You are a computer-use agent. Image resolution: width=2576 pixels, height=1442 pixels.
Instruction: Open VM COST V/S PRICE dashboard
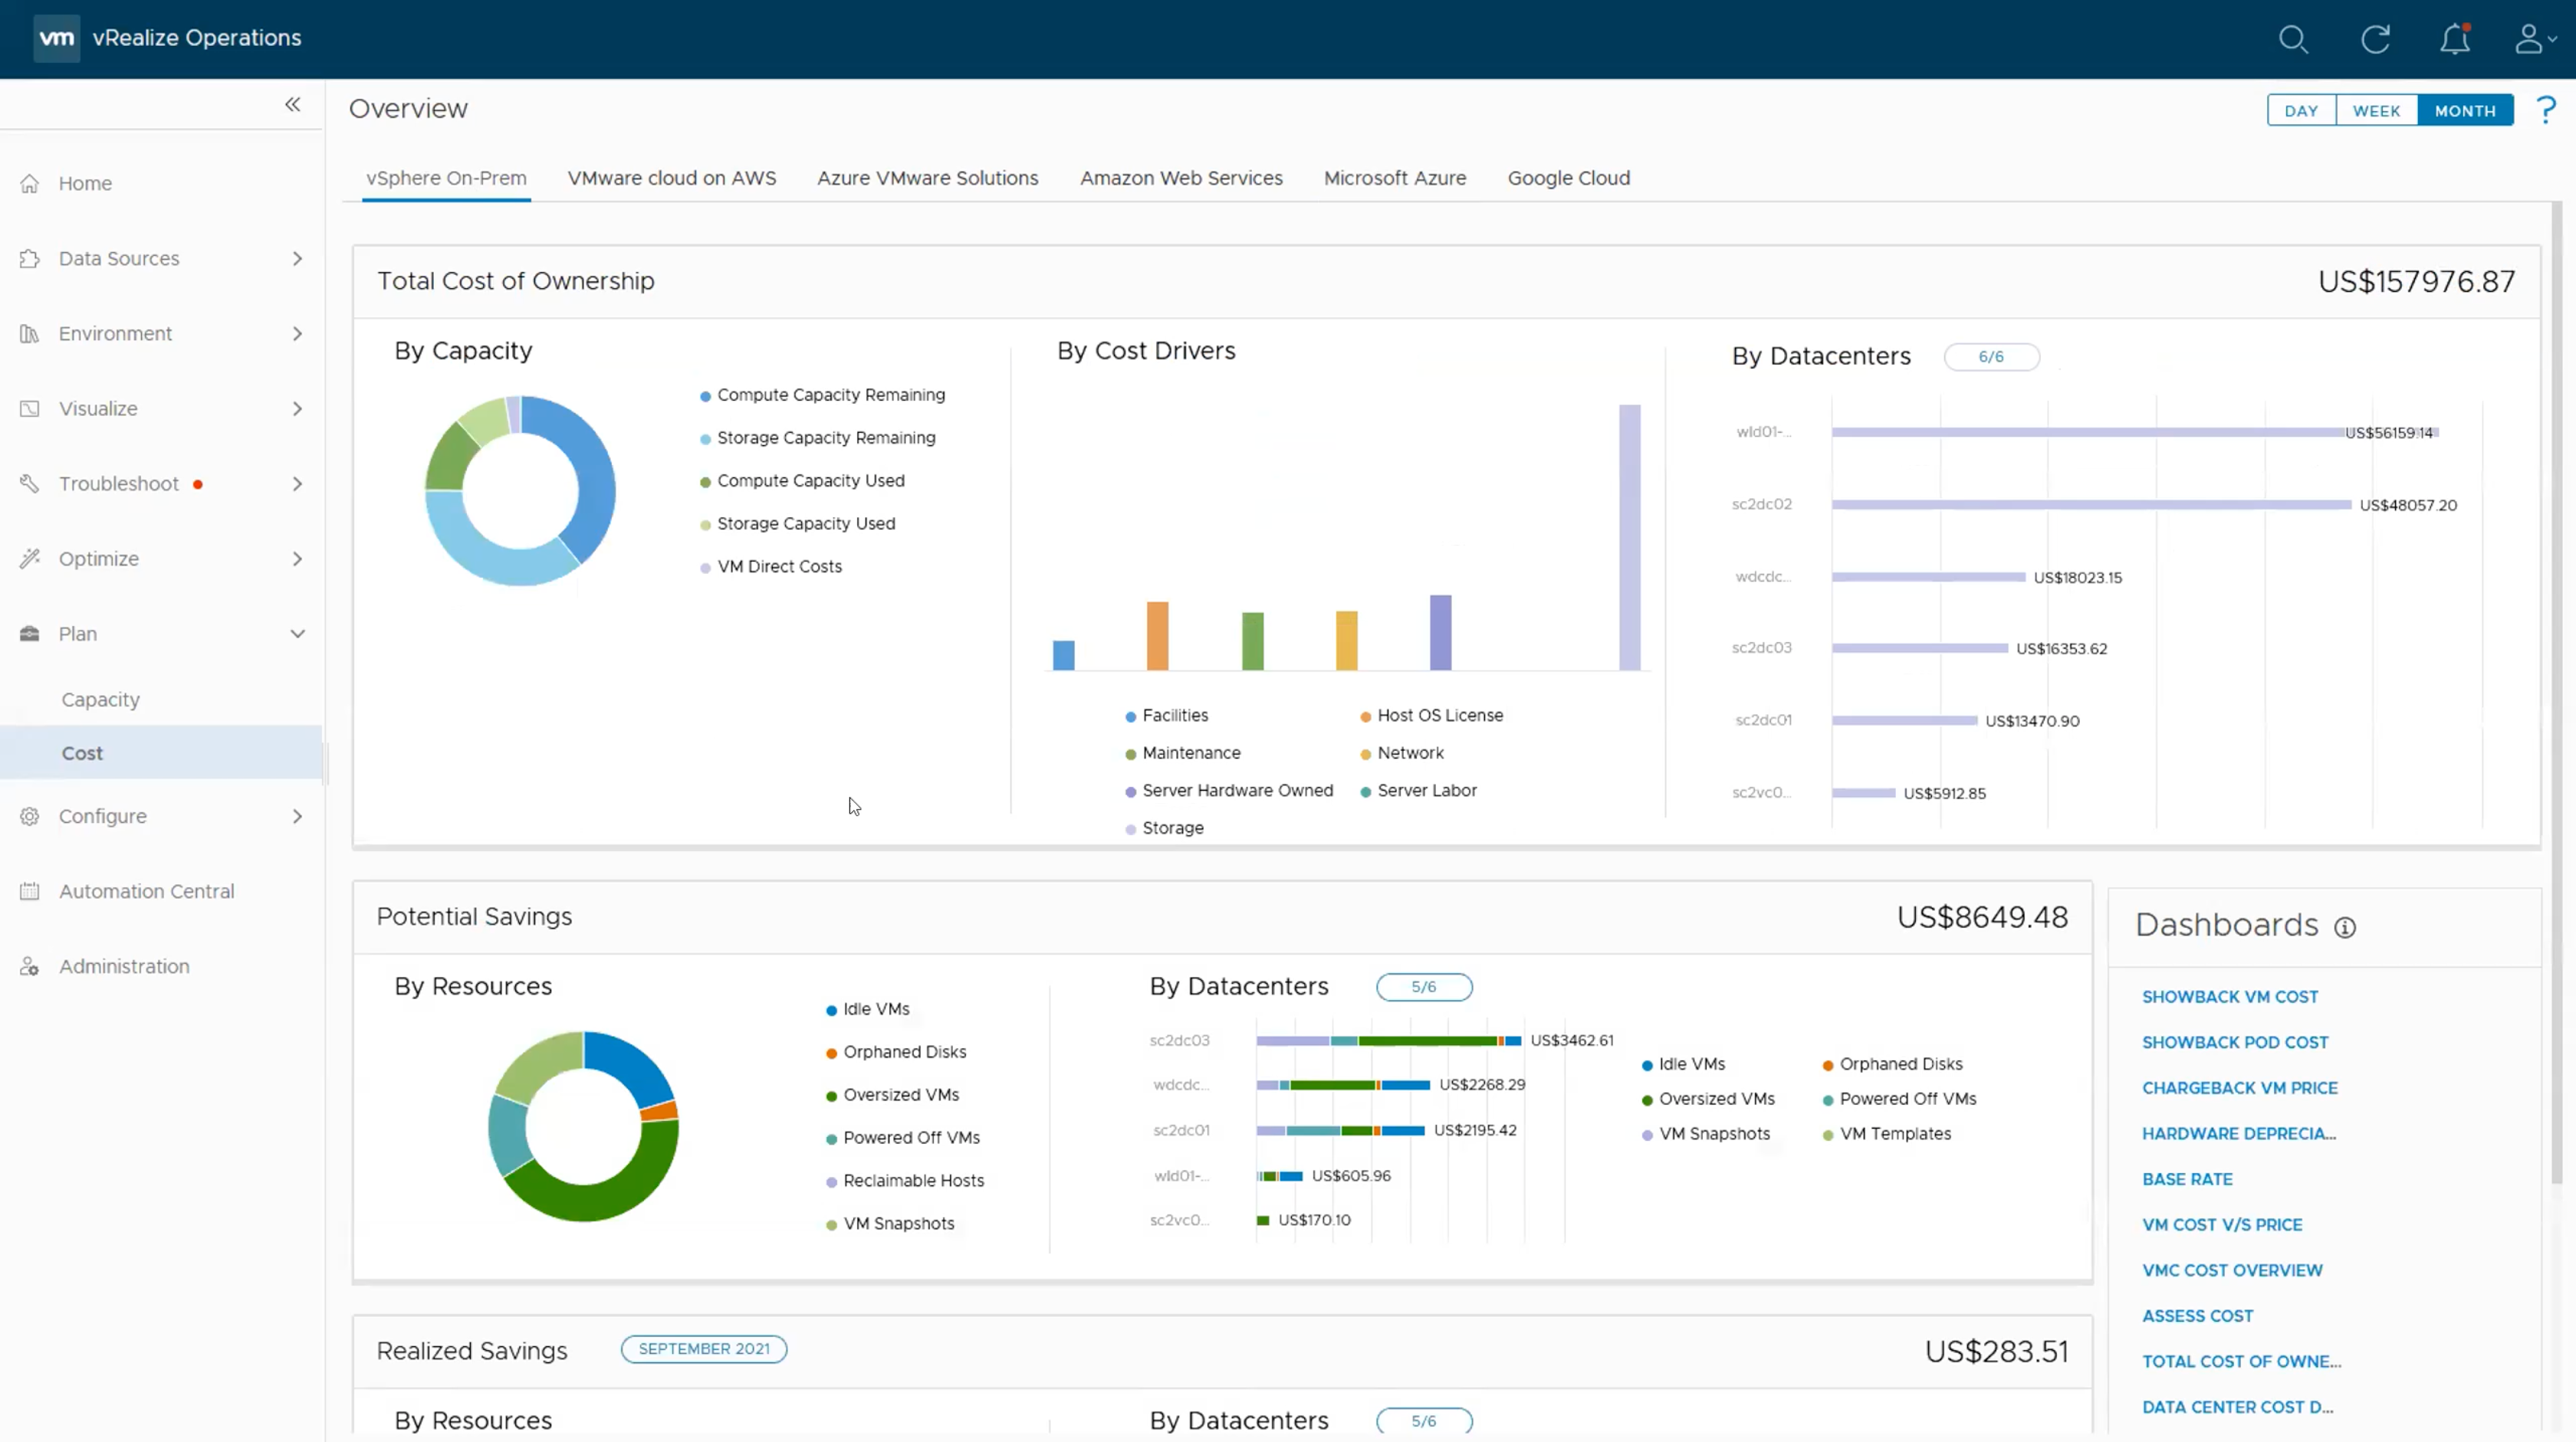[x=2222, y=1225]
